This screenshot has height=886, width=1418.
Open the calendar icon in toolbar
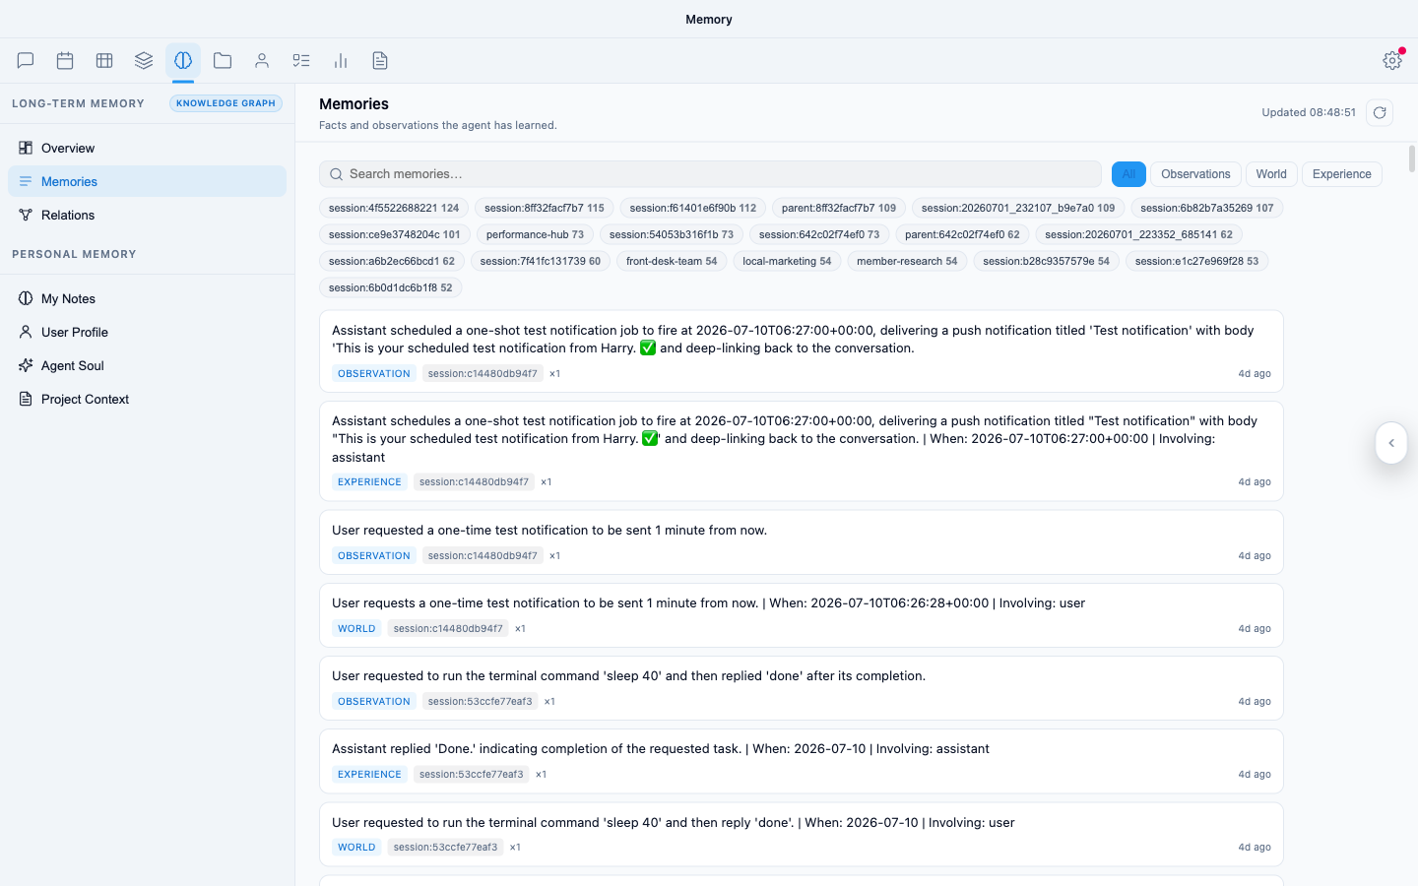65,61
